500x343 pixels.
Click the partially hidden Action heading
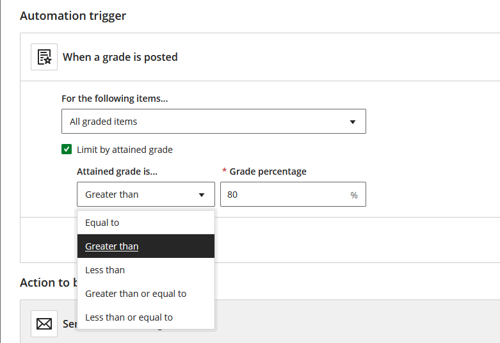pyautogui.click(x=49, y=282)
